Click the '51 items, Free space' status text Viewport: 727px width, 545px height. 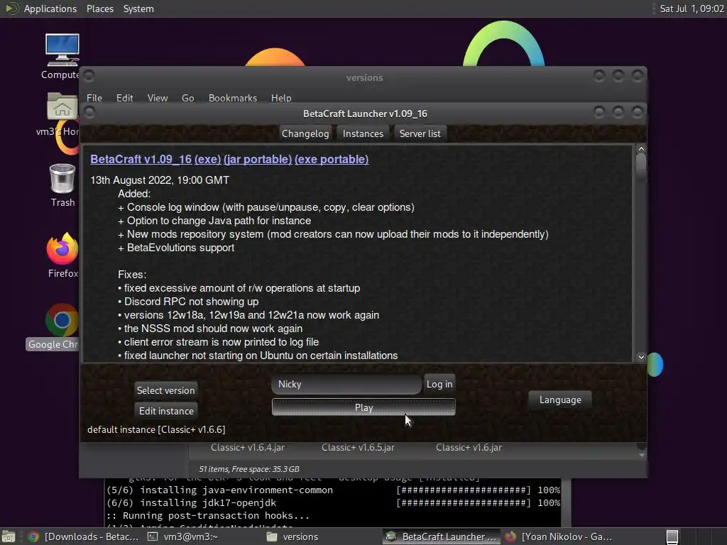[249, 469]
